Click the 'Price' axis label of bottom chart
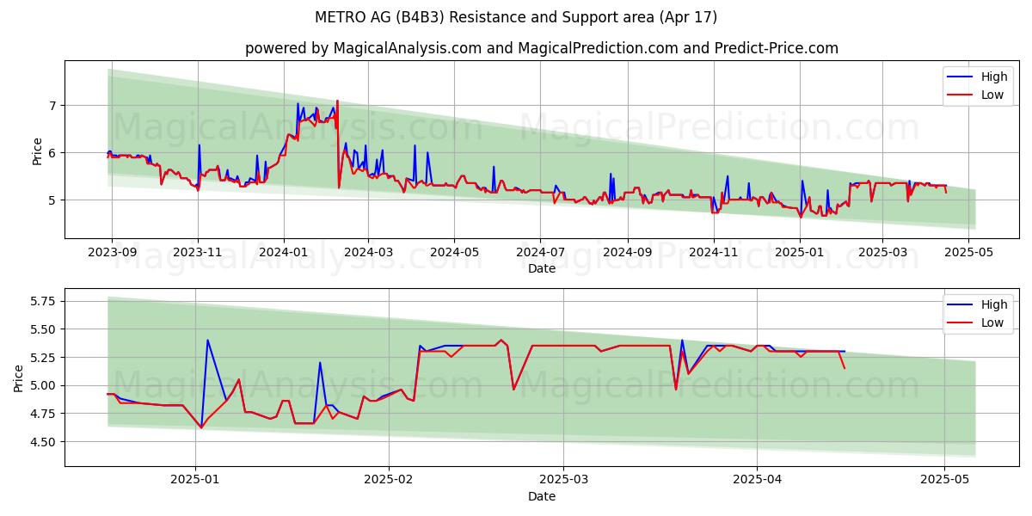The height and width of the screenshot is (516, 1032). click(x=19, y=378)
